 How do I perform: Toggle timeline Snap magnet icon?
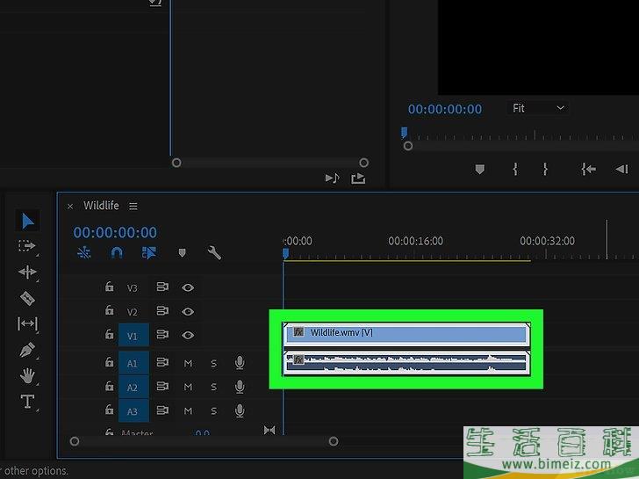pos(117,253)
